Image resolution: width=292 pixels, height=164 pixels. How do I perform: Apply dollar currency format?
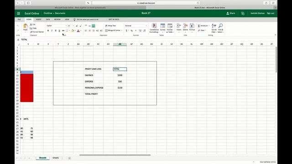pos(126,31)
